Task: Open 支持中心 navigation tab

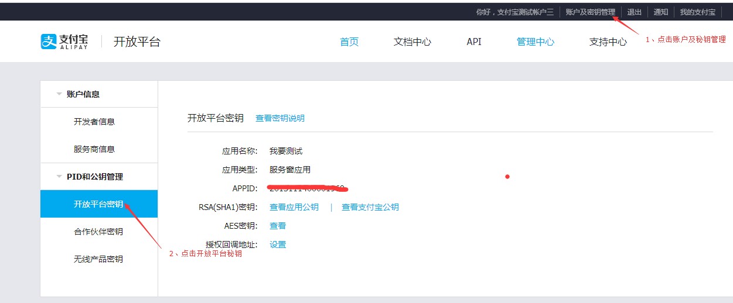Action: tap(608, 42)
